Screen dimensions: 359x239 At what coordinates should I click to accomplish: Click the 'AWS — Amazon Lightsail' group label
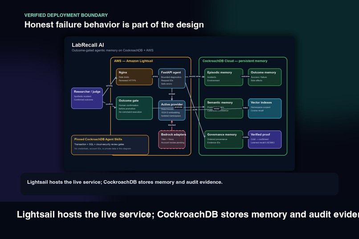(133, 61)
